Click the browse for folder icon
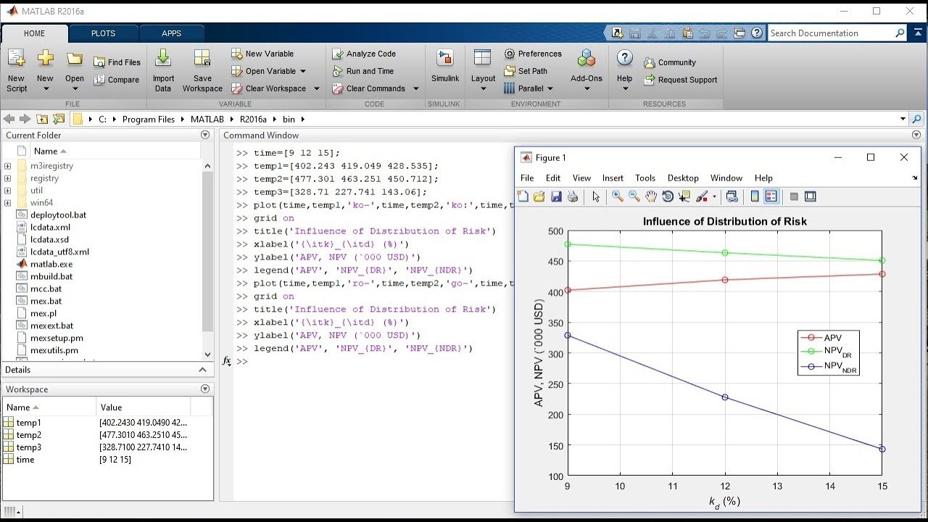Screen dimensions: 928x522 [x=59, y=119]
